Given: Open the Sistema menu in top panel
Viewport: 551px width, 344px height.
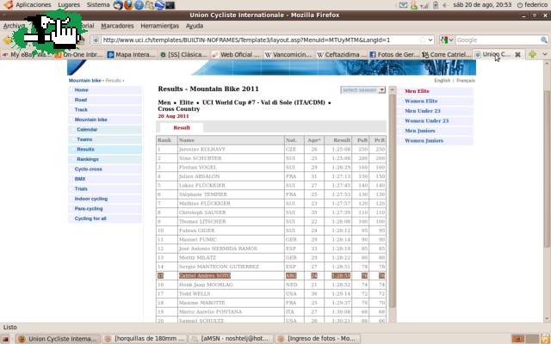Looking at the screenshot, I should (x=98, y=5).
